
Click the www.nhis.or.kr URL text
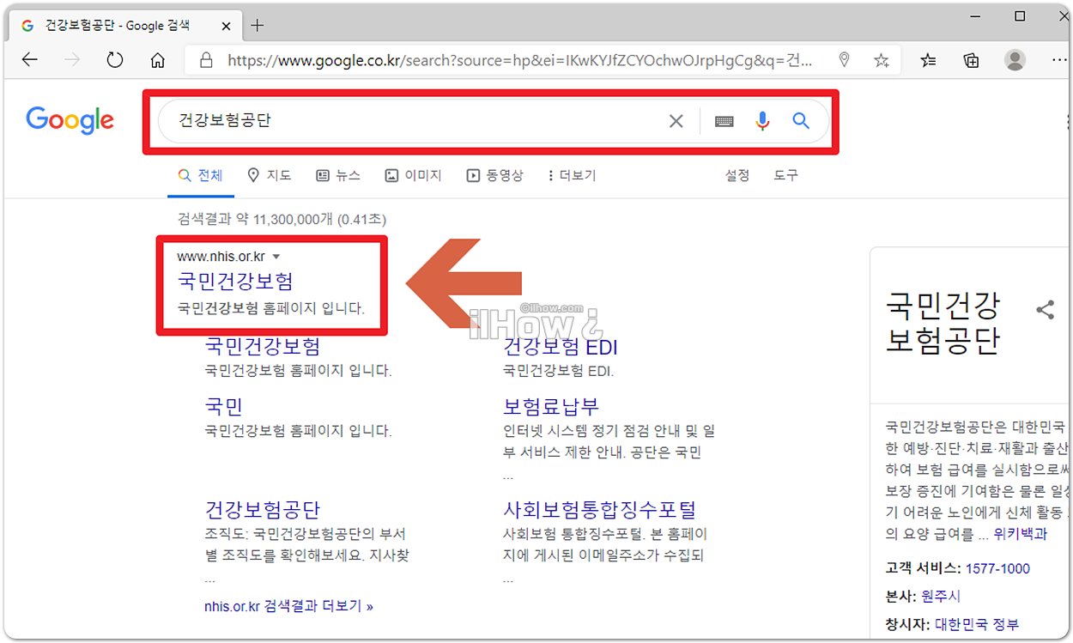[221, 257]
